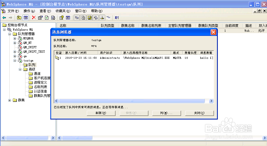Open Properties with the toolbar properties icon
Image resolution: width=267 pixels, height=146 pixels.
[x=40, y=18]
